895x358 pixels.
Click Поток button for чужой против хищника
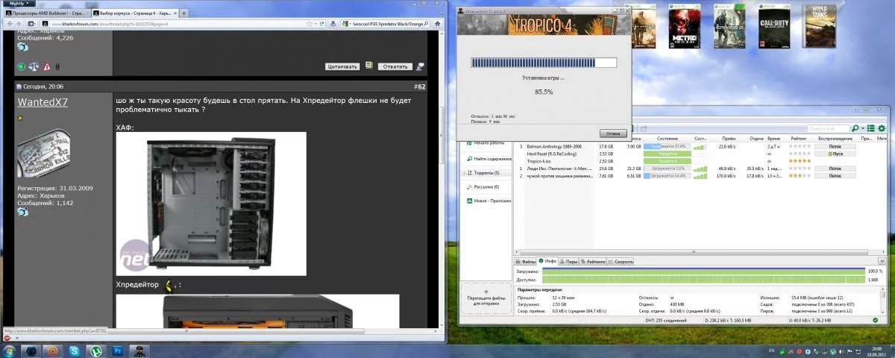point(835,176)
